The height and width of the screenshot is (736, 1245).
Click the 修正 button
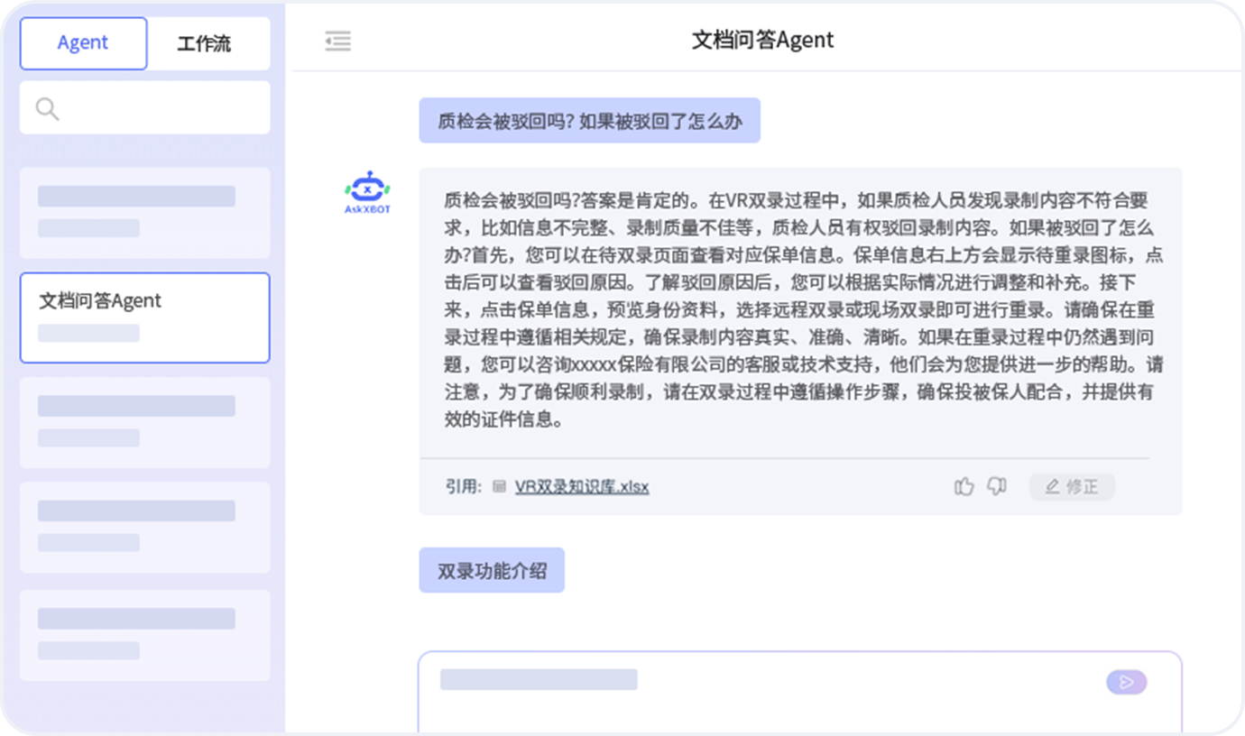(1072, 487)
